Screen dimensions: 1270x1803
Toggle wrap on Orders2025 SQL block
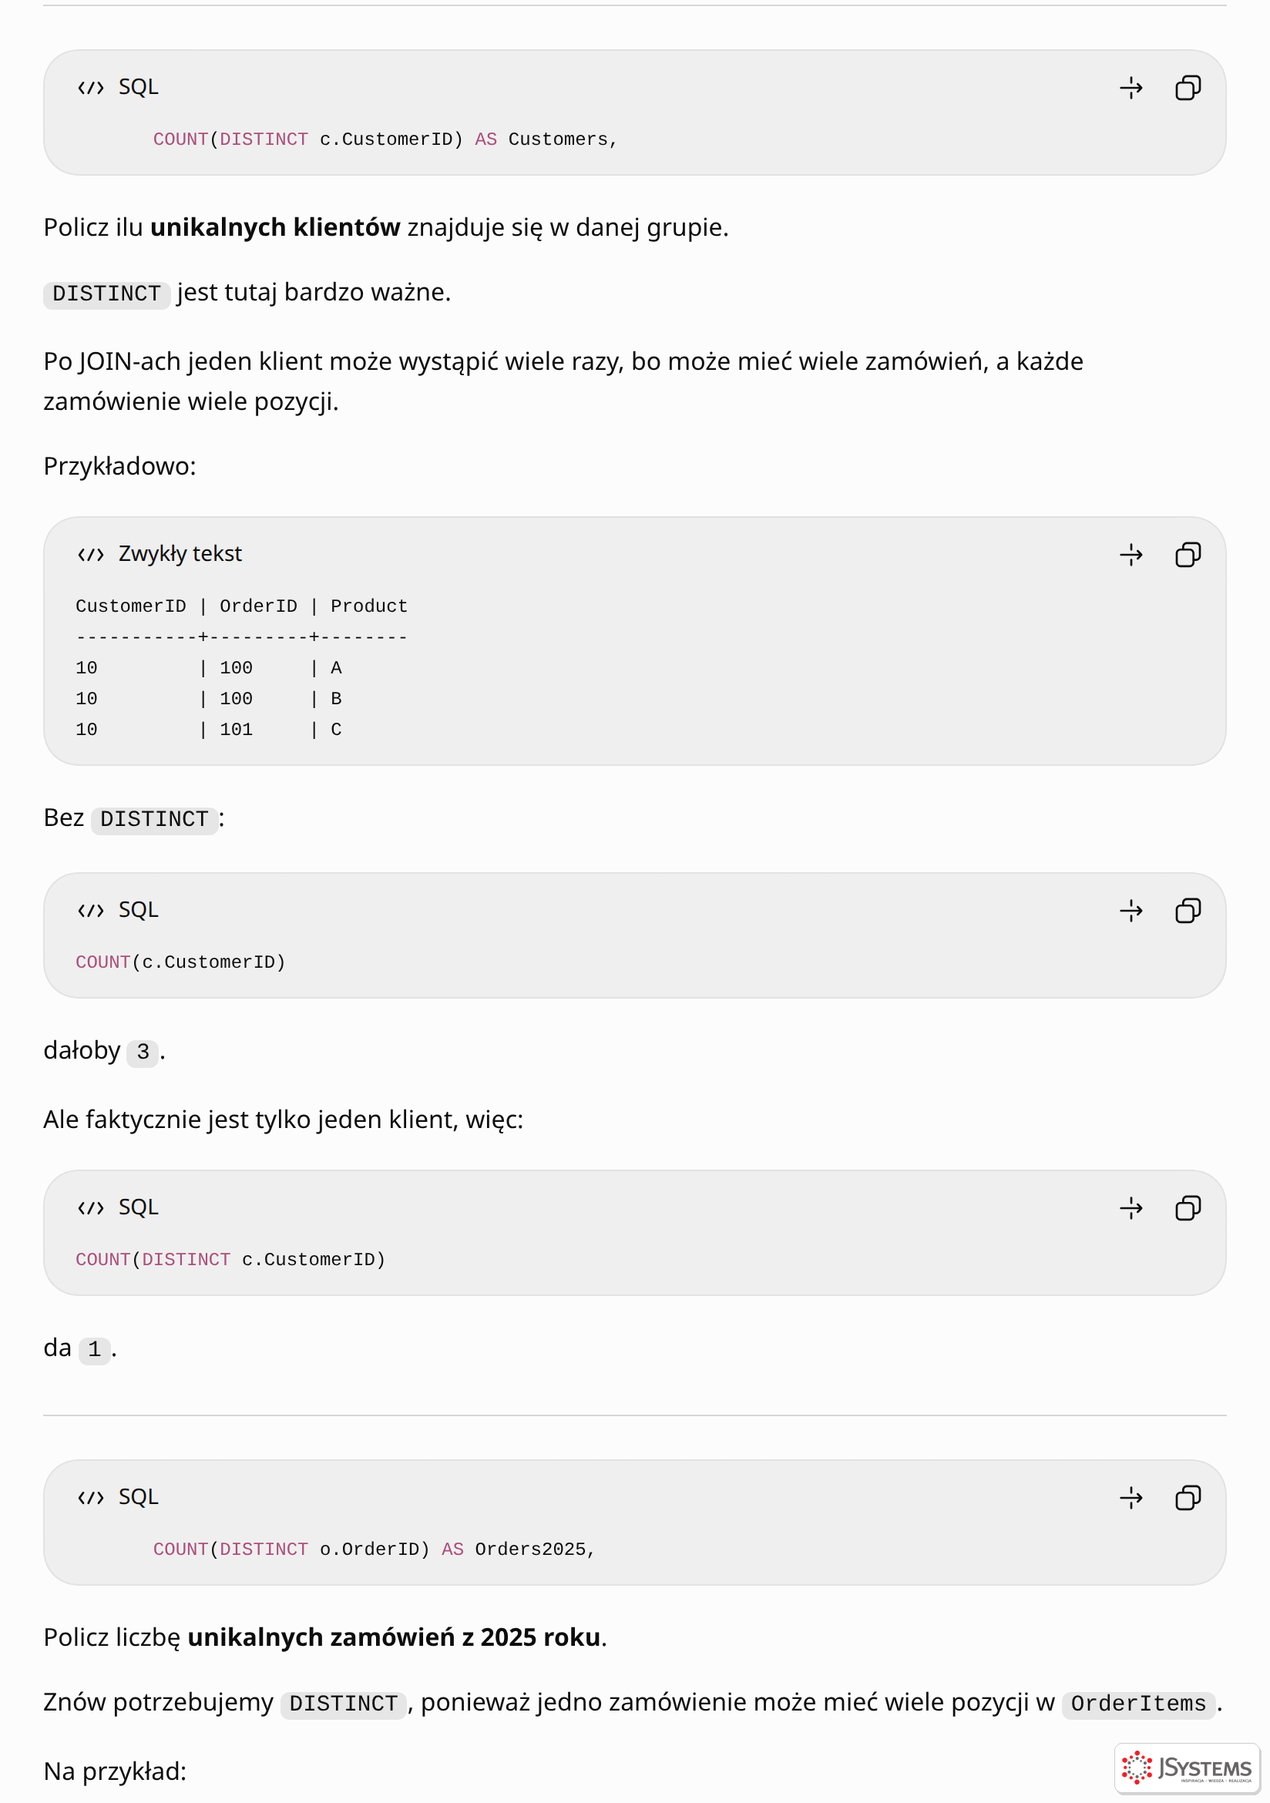(1131, 1498)
